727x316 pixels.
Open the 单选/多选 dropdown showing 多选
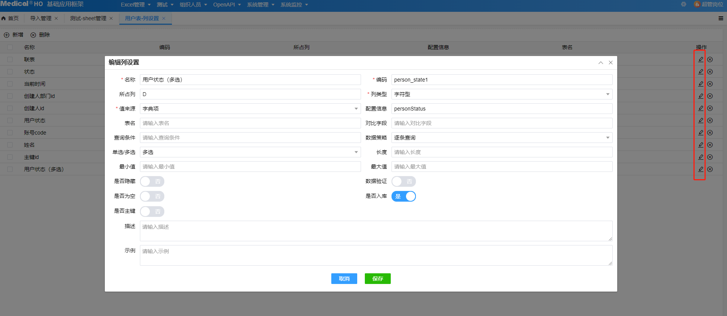click(250, 152)
